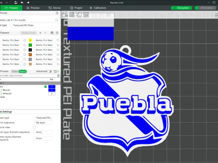Click the Print plate button
Image resolution: width=218 pixels, height=163 pixels.
(207, 8)
